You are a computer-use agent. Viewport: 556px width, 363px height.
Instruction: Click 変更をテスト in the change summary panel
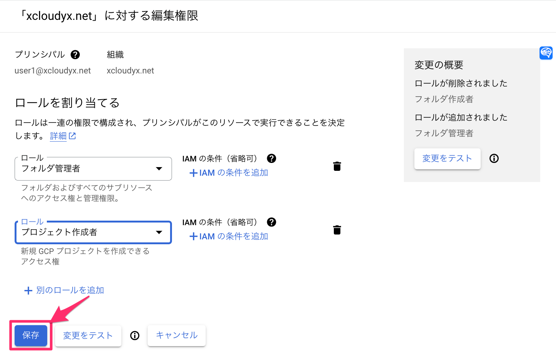pyautogui.click(x=447, y=158)
